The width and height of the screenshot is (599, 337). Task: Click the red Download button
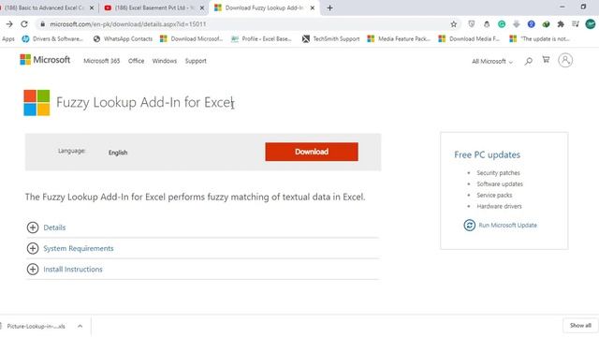coord(312,152)
